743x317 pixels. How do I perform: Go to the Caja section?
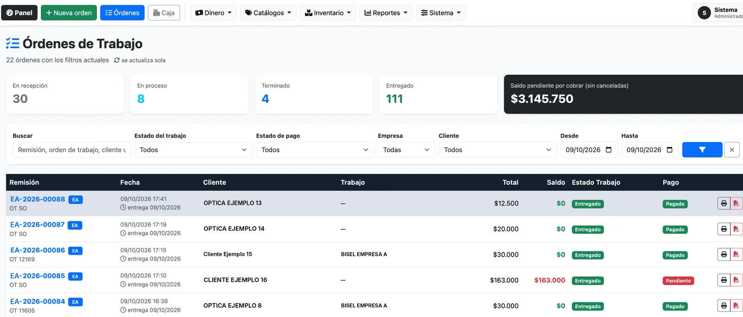[164, 13]
